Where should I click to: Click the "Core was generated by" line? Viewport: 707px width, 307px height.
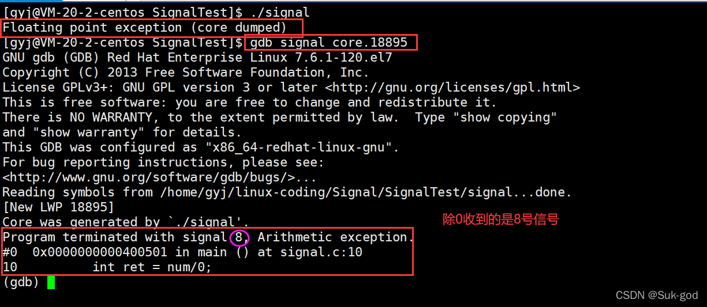[126, 222]
